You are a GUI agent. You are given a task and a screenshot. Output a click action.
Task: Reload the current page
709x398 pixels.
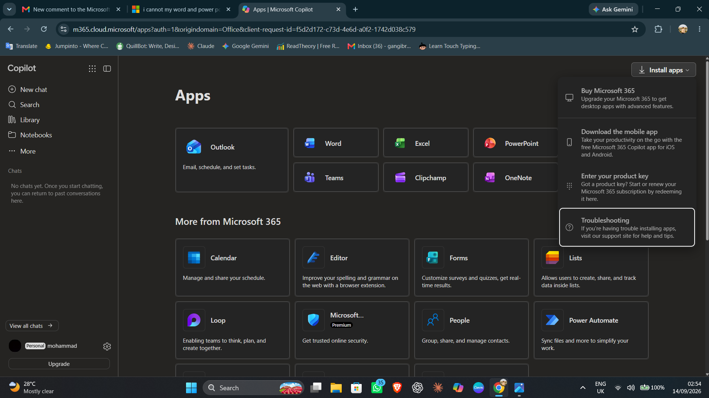tap(44, 29)
